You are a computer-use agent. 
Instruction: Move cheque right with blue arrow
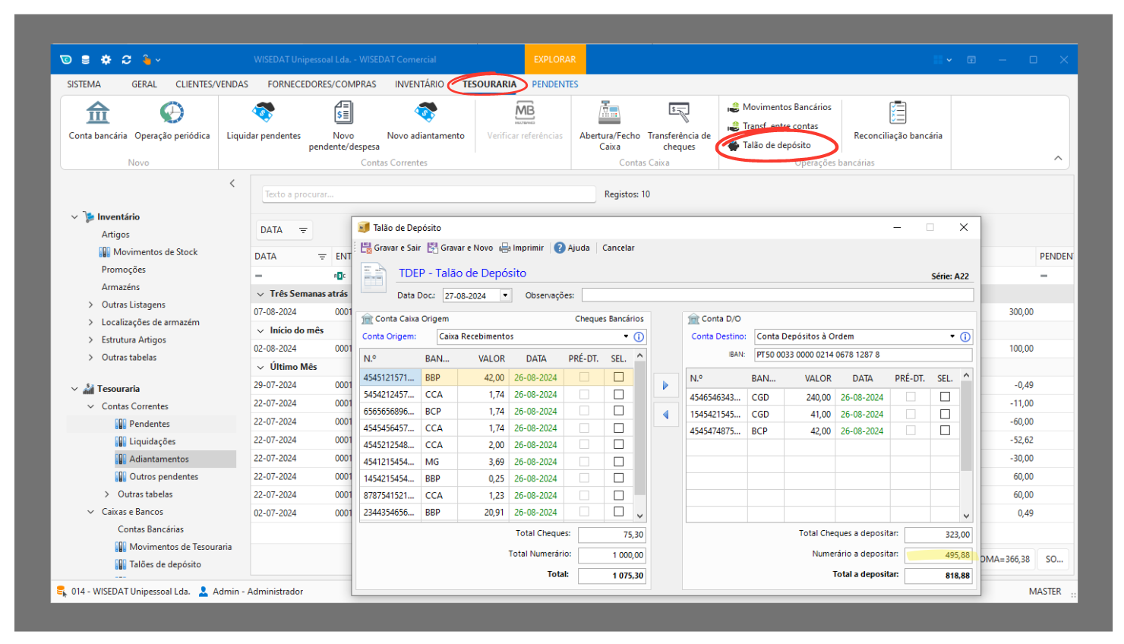tap(665, 386)
